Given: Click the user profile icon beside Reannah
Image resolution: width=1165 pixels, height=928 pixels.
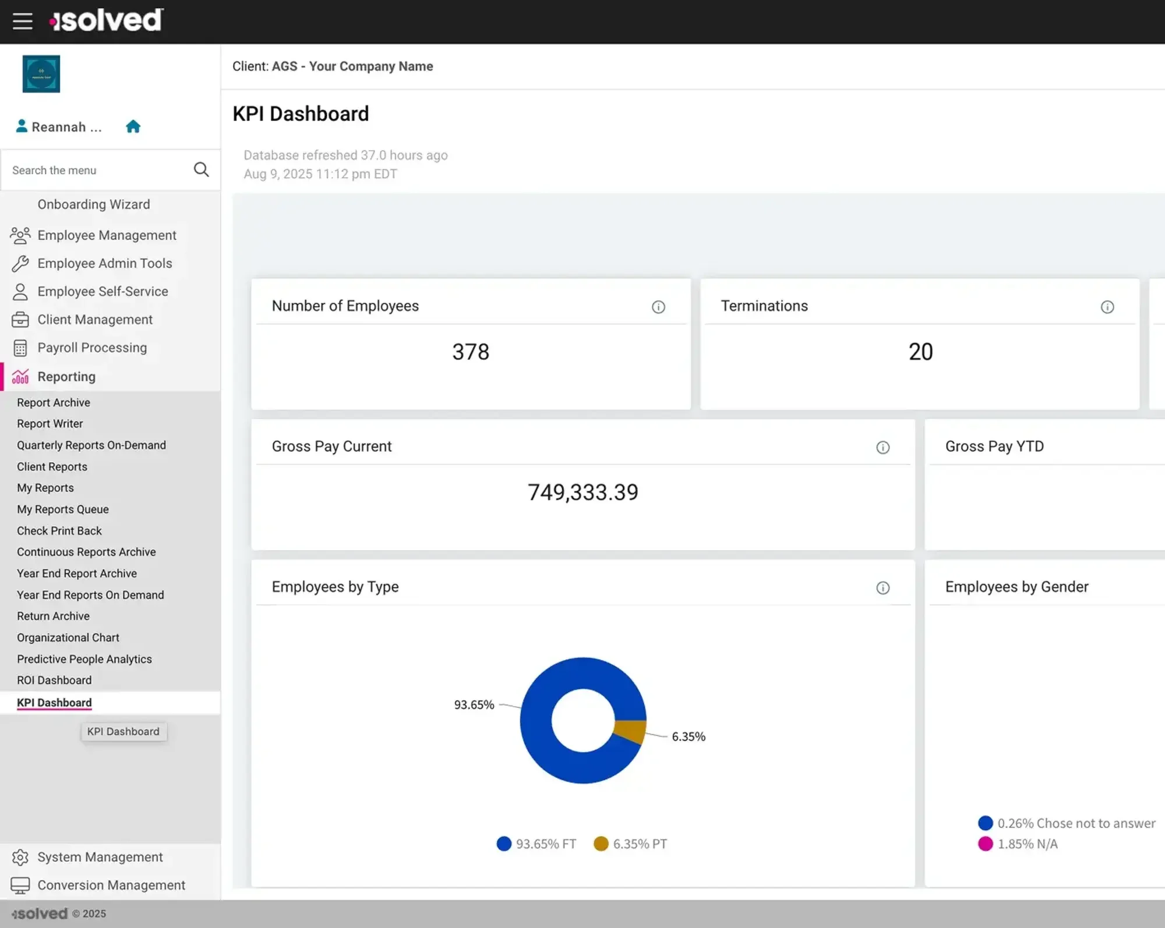Looking at the screenshot, I should [20, 126].
